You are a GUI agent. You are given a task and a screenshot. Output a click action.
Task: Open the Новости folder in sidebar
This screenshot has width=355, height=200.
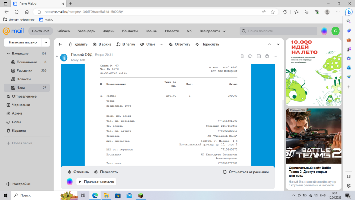[x=27, y=79]
